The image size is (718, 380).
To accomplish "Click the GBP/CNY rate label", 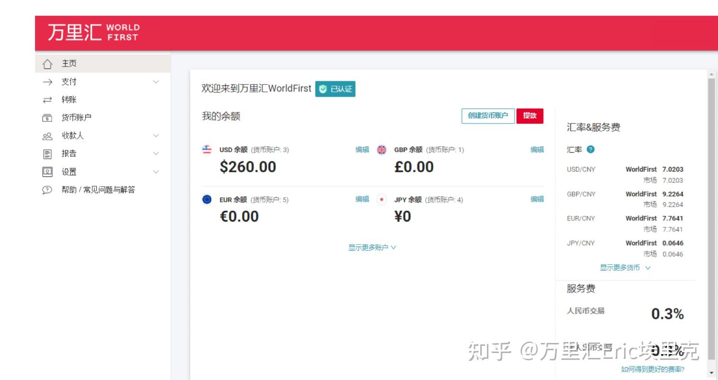I will 581,194.
